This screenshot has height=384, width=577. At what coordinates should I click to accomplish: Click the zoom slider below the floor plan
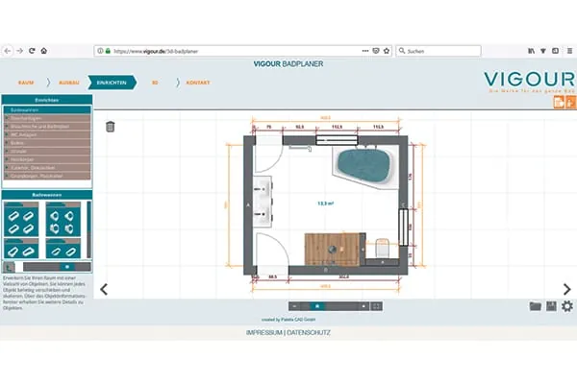pyautogui.click(x=316, y=306)
